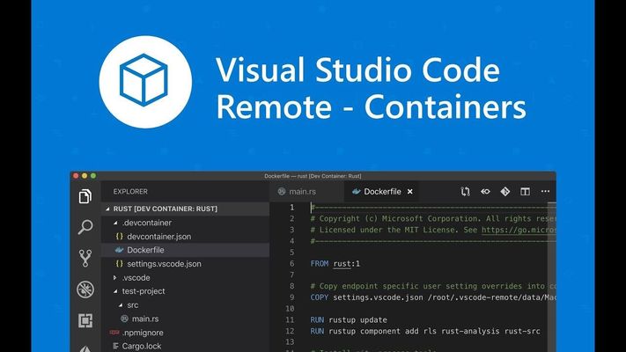Open the More Actions ellipsis menu

(x=545, y=192)
